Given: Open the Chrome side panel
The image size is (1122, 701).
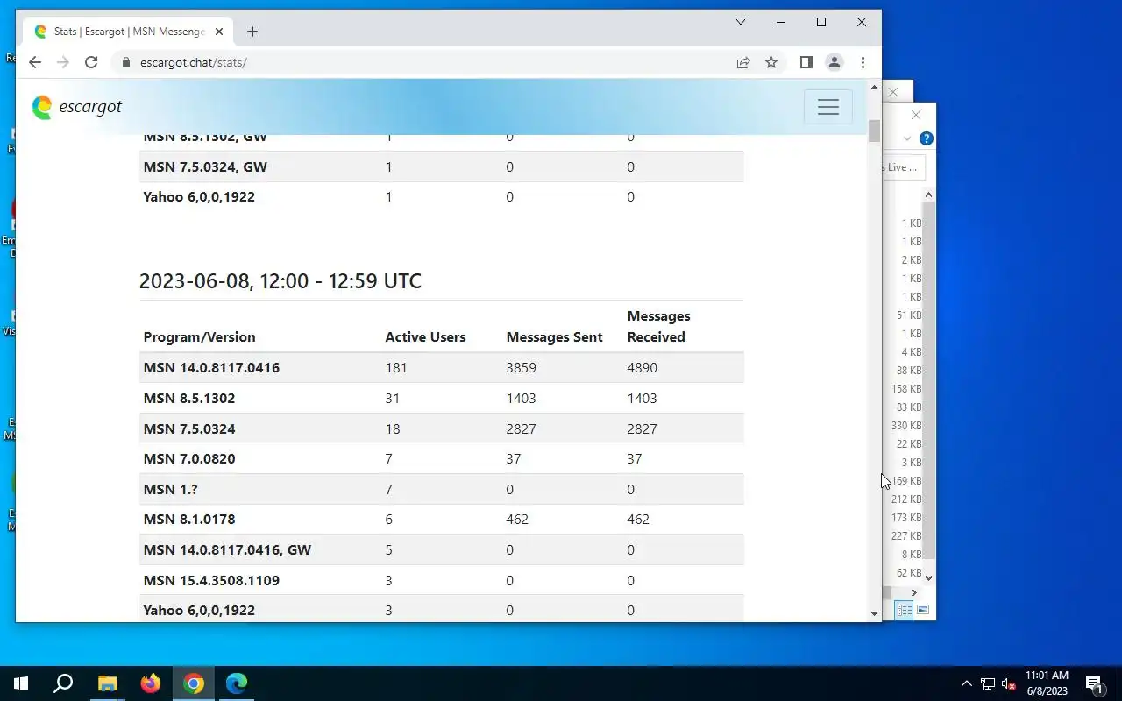Looking at the screenshot, I should coord(806,62).
